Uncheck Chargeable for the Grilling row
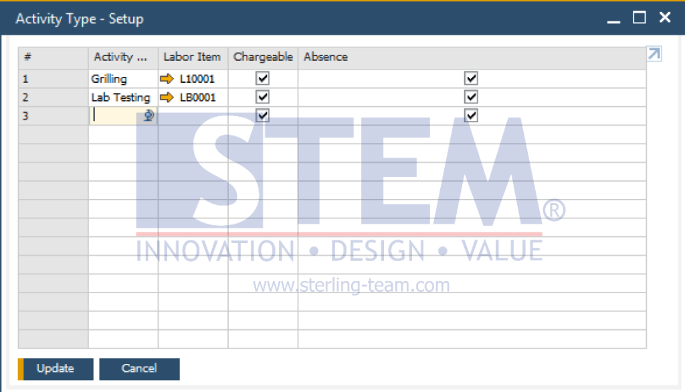 tap(262, 78)
